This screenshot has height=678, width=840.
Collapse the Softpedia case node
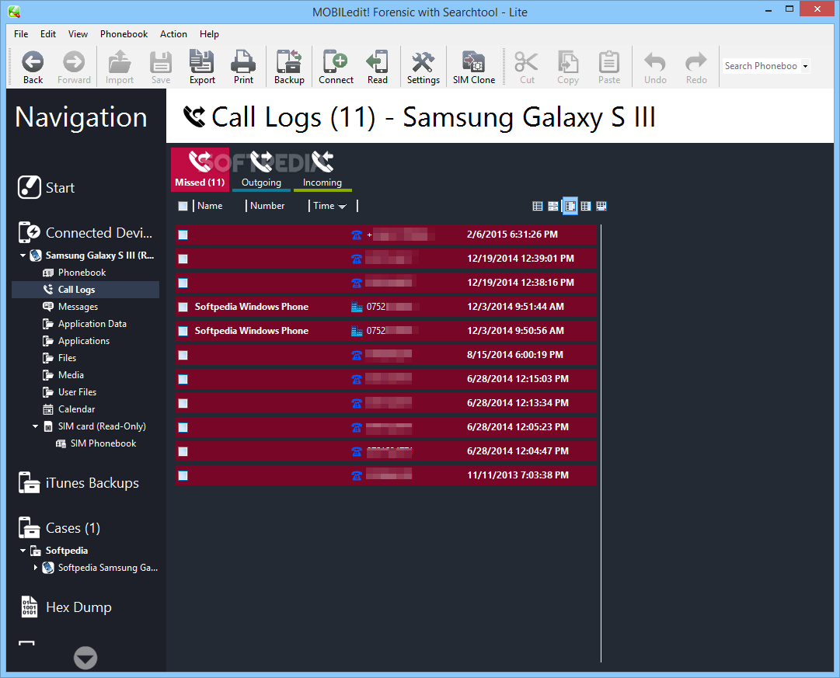23,551
